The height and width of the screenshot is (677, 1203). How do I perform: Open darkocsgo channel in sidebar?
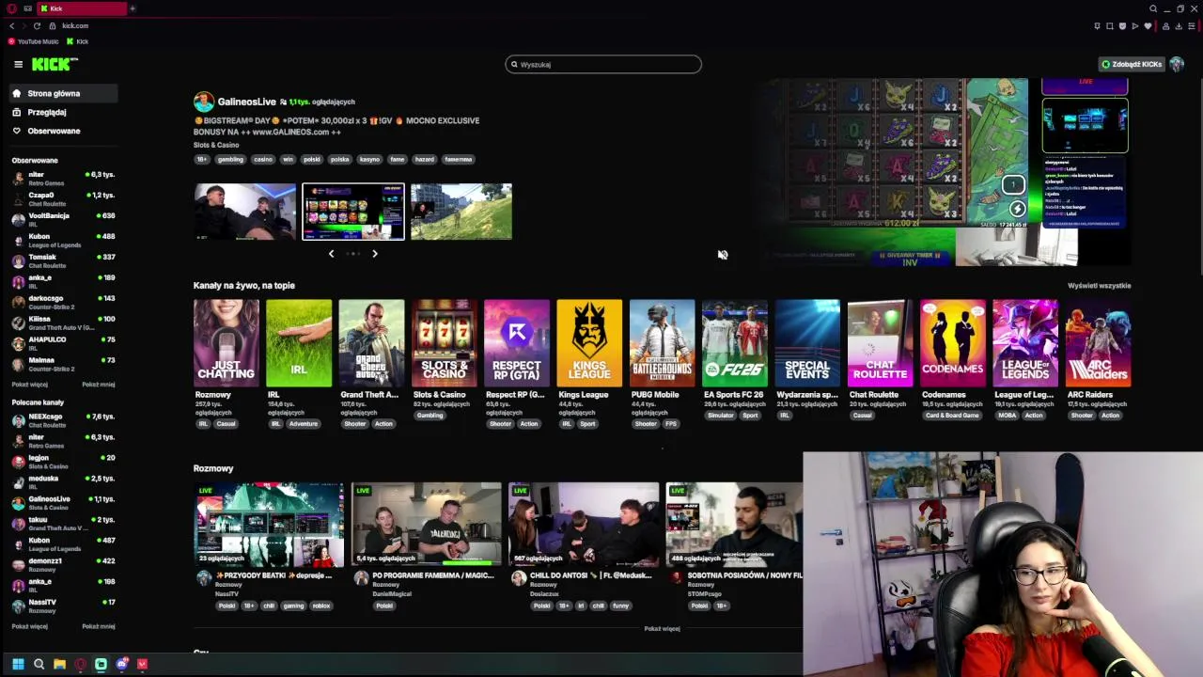pos(63,302)
